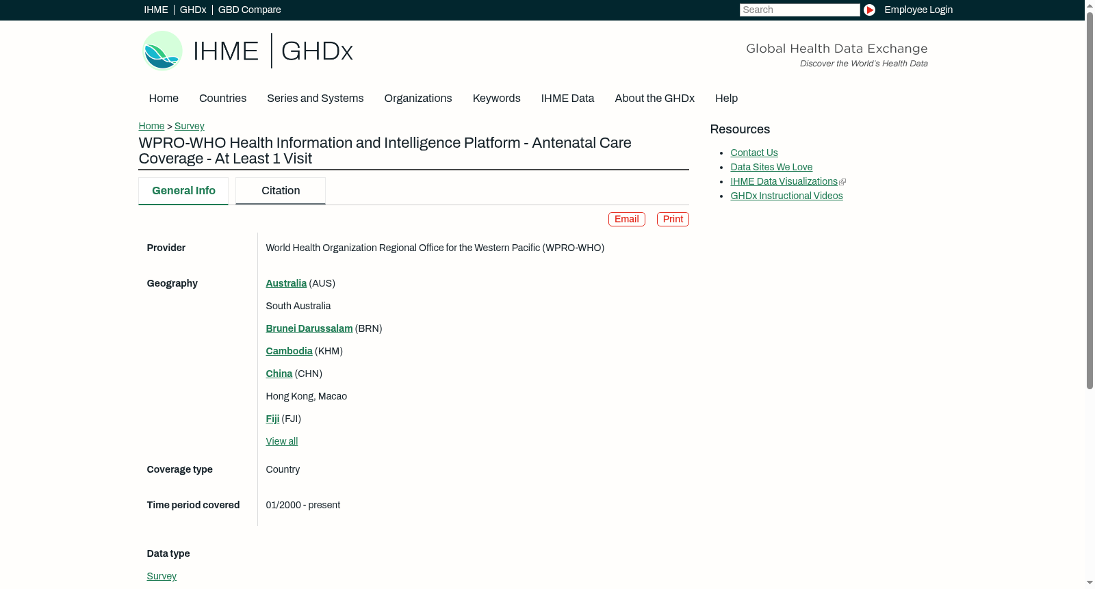
Task: Open the Help menu
Action: tap(726, 99)
